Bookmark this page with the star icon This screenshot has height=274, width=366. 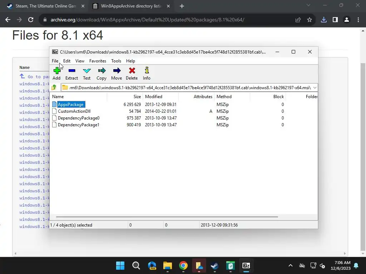tap(310, 20)
